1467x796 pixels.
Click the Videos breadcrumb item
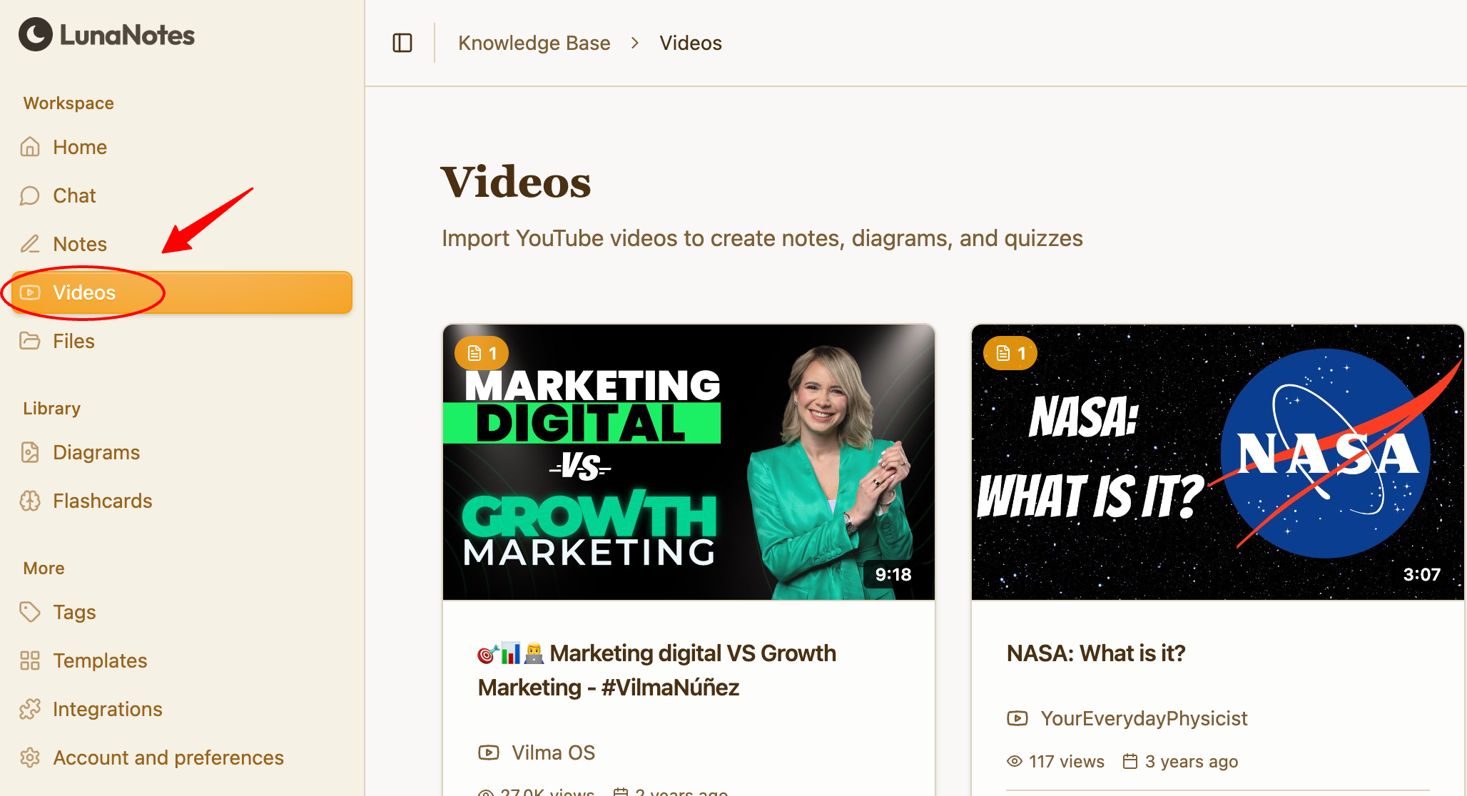coord(690,43)
